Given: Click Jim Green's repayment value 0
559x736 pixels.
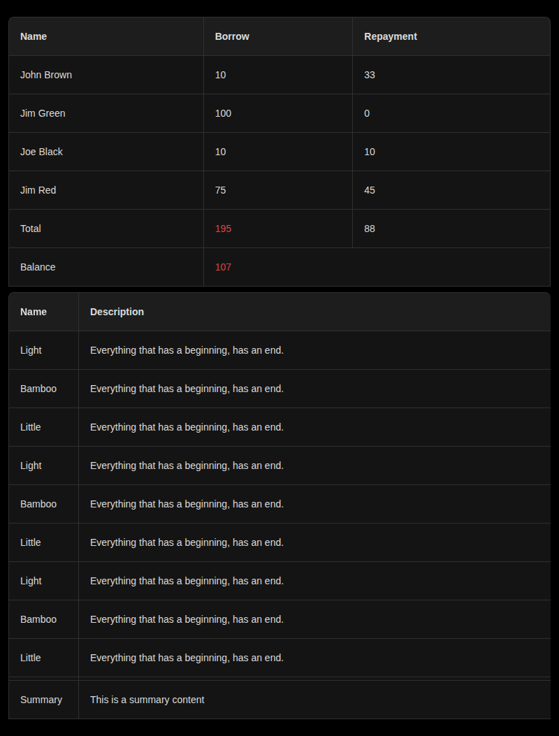Looking at the screenshot, I should (367, 113).
